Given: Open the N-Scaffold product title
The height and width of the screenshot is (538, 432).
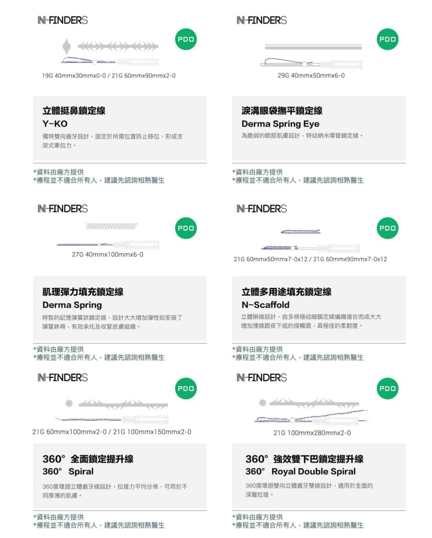Looking at the screenshot, I should [x=265, y=305].
